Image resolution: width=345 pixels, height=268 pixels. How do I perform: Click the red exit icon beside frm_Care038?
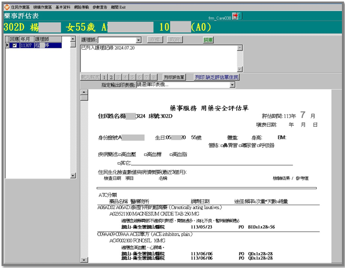click(x=235, y=16)
